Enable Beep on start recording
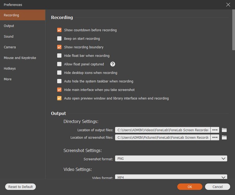The height and width of the screenshot is (195, 235). [59, 38]
